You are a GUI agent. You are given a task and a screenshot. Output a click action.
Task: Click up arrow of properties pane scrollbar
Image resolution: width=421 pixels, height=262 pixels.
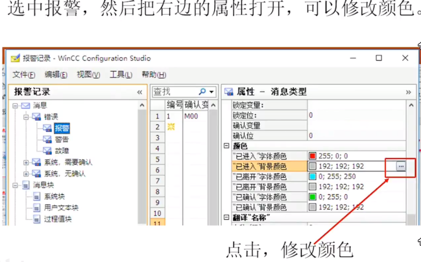411,105
